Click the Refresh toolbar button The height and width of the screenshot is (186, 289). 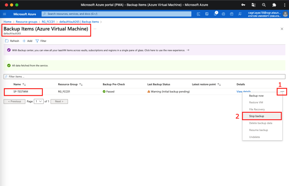click(12, 41)
